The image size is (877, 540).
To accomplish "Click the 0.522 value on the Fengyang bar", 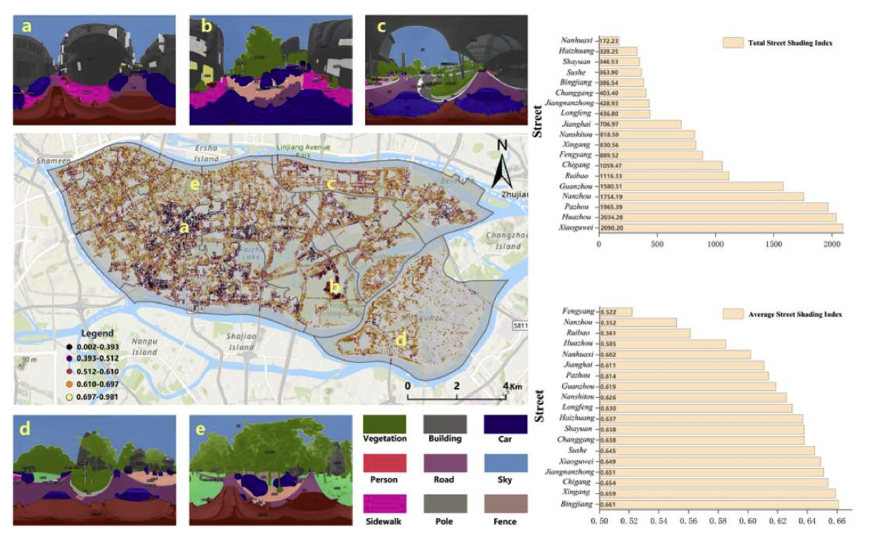I will [x=608, y=312].
